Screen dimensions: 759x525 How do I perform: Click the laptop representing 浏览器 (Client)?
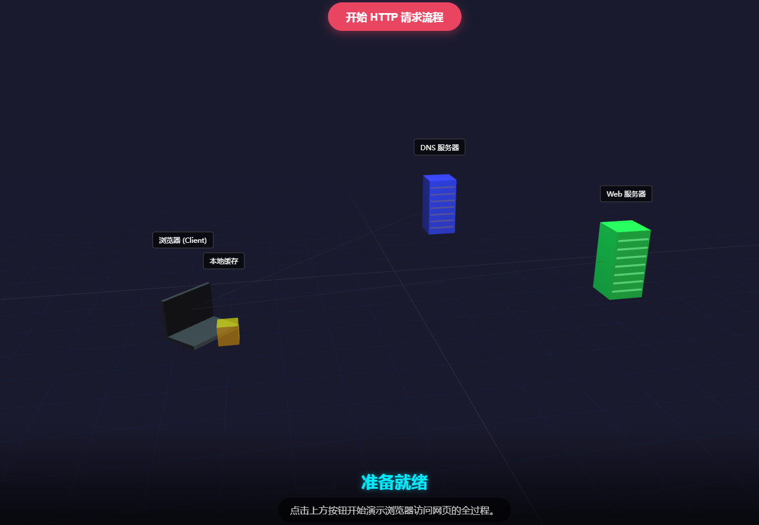190,315
